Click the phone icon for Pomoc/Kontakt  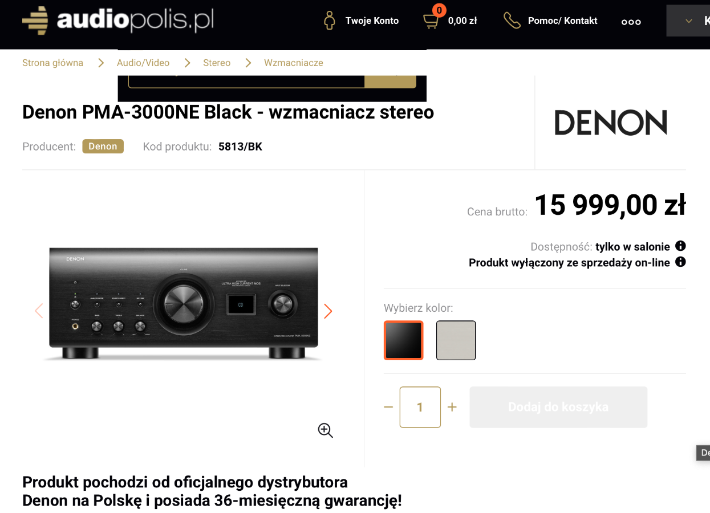(x=512, y=21)
